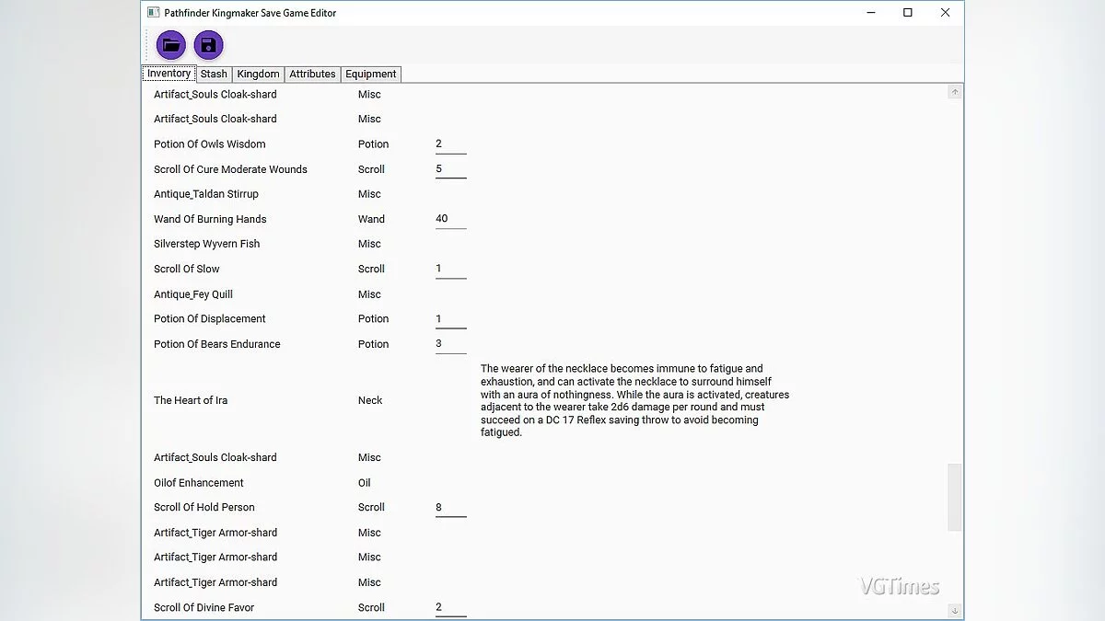Click Scroll Of Cure Moderate Wounds count field
Viewport: 1105px width, 621px height.
450,169
